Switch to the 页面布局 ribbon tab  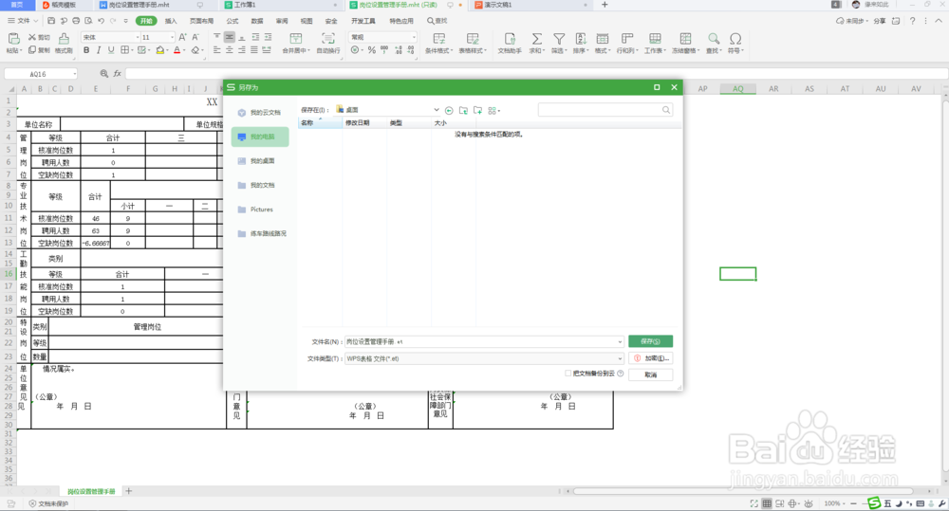coord(201,21)
